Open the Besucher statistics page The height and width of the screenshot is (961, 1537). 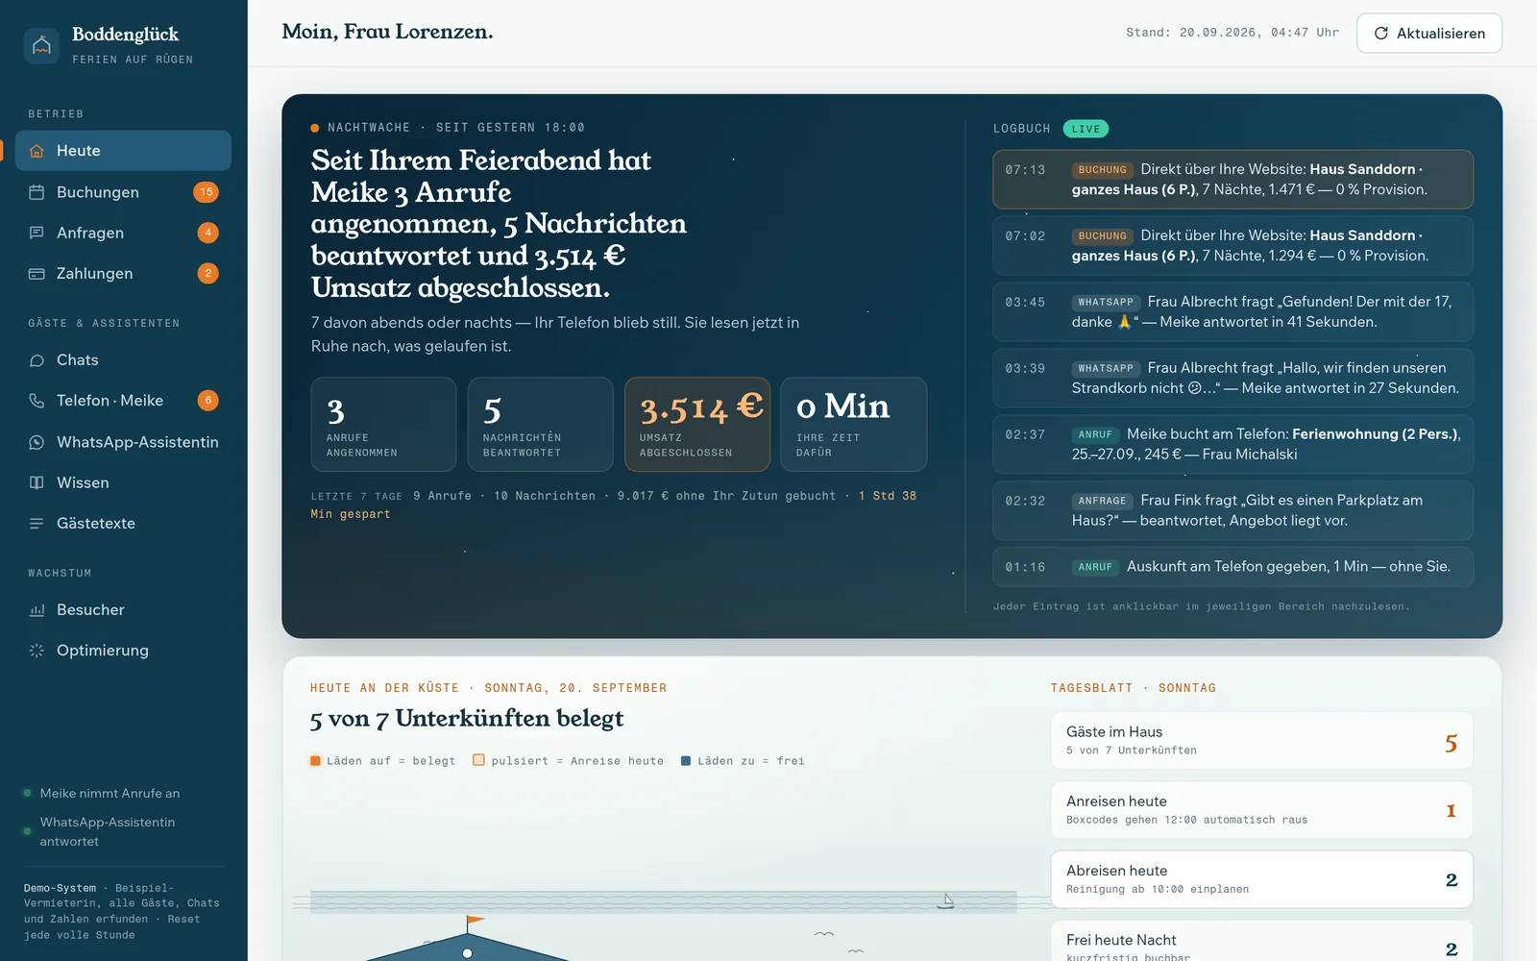[123, 610]
